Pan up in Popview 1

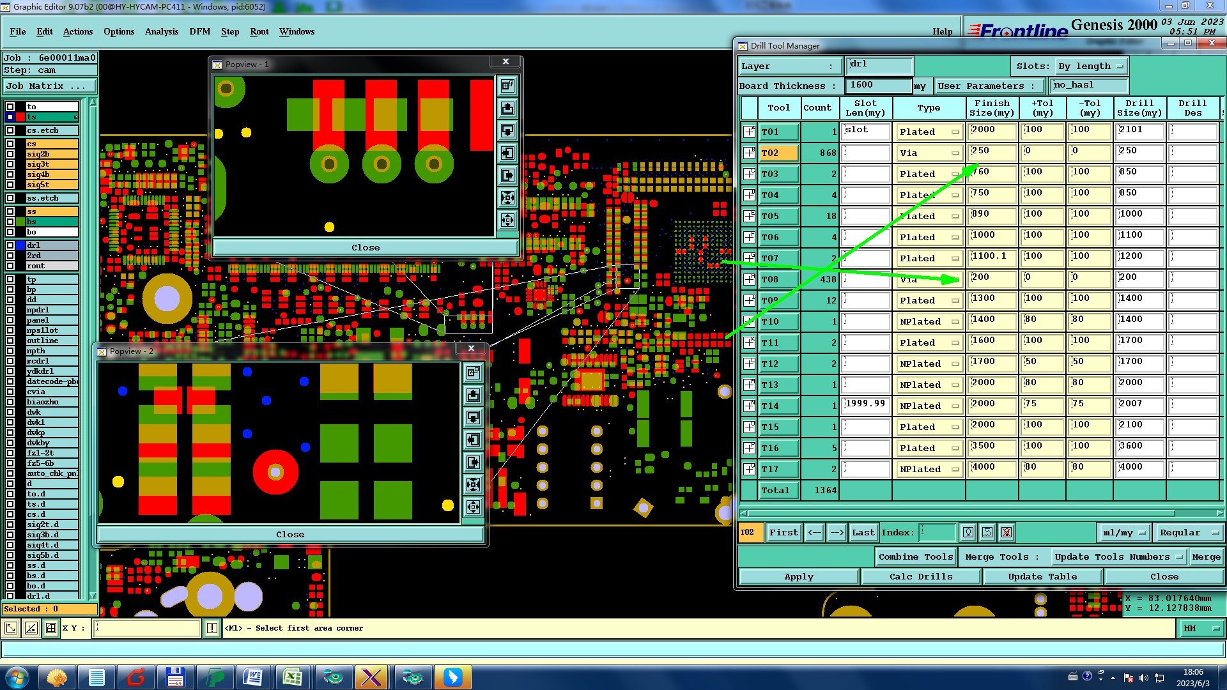coord(507,109)
